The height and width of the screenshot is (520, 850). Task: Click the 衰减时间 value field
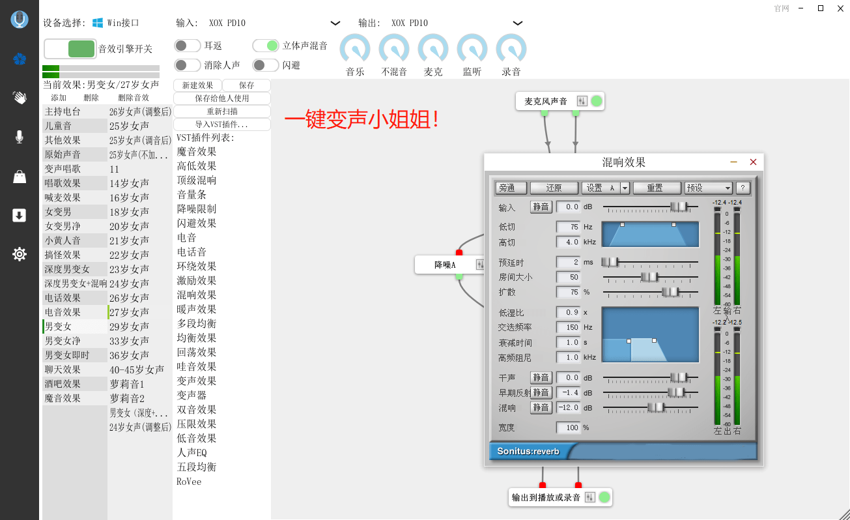click(568, 343)
